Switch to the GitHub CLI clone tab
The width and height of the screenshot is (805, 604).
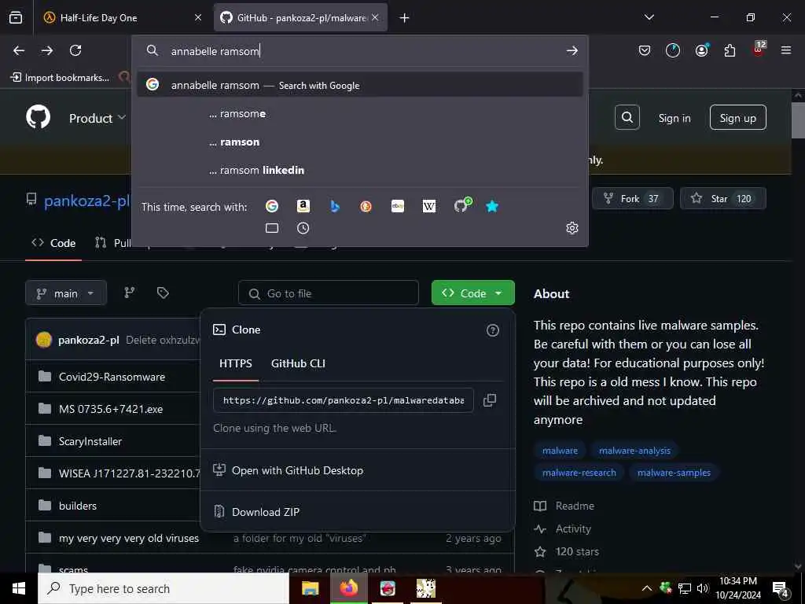[x=298, y=363]
